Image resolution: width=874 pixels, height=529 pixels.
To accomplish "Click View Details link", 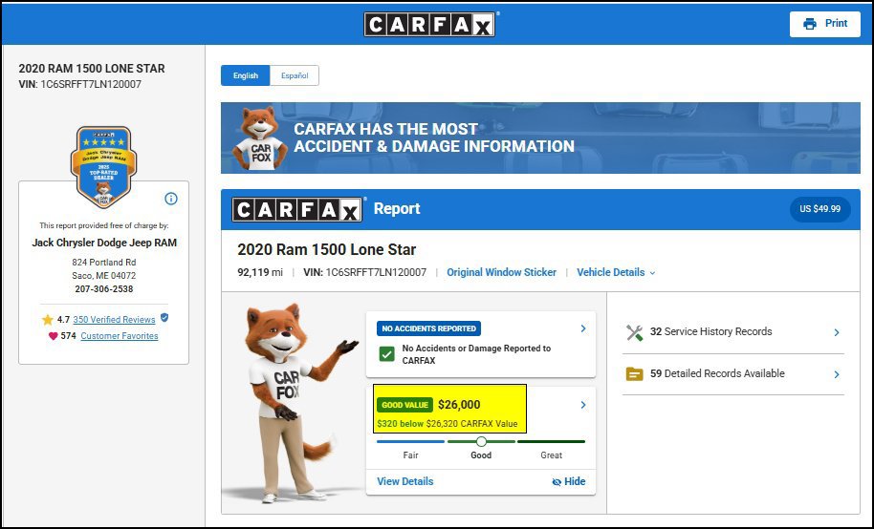I will pyautogui.click(x=404, y=481).
